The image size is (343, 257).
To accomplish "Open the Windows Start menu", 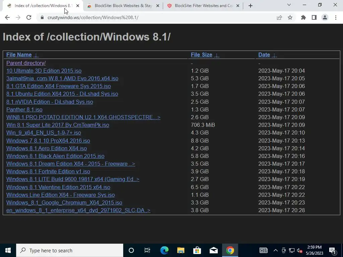I will point(8,250).
